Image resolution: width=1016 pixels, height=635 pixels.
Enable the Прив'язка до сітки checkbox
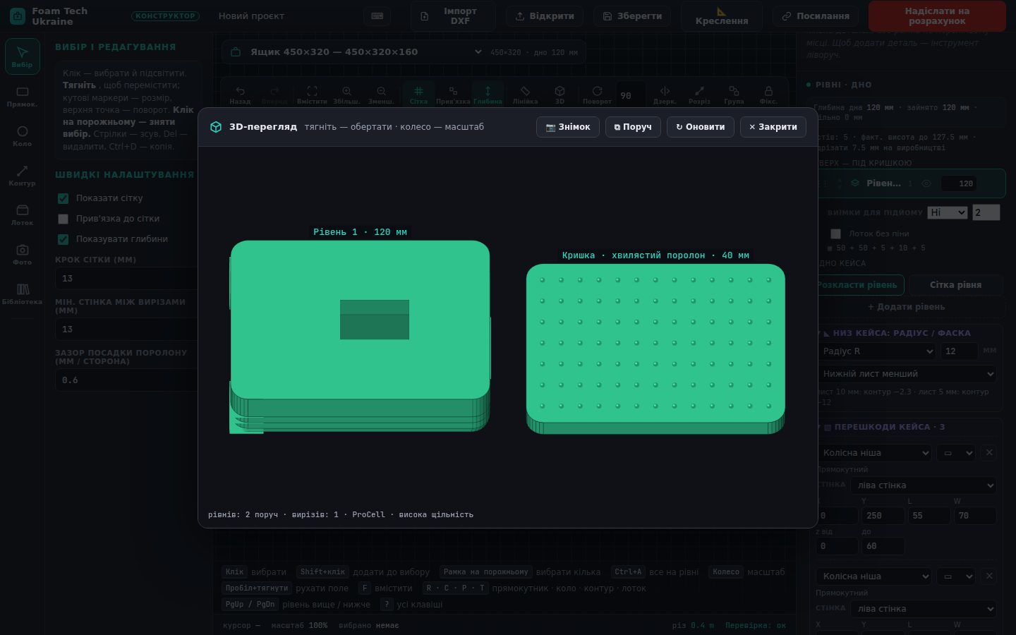coord(63,219)
